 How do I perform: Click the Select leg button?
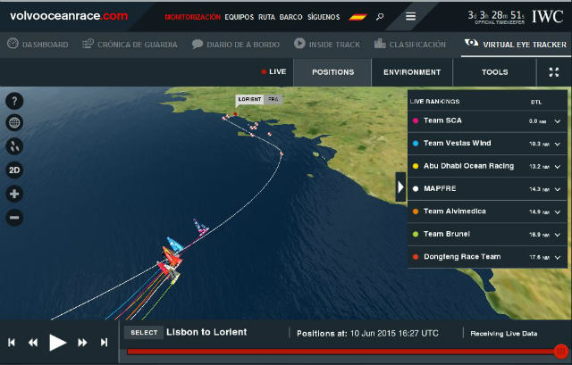click(144, 333)
